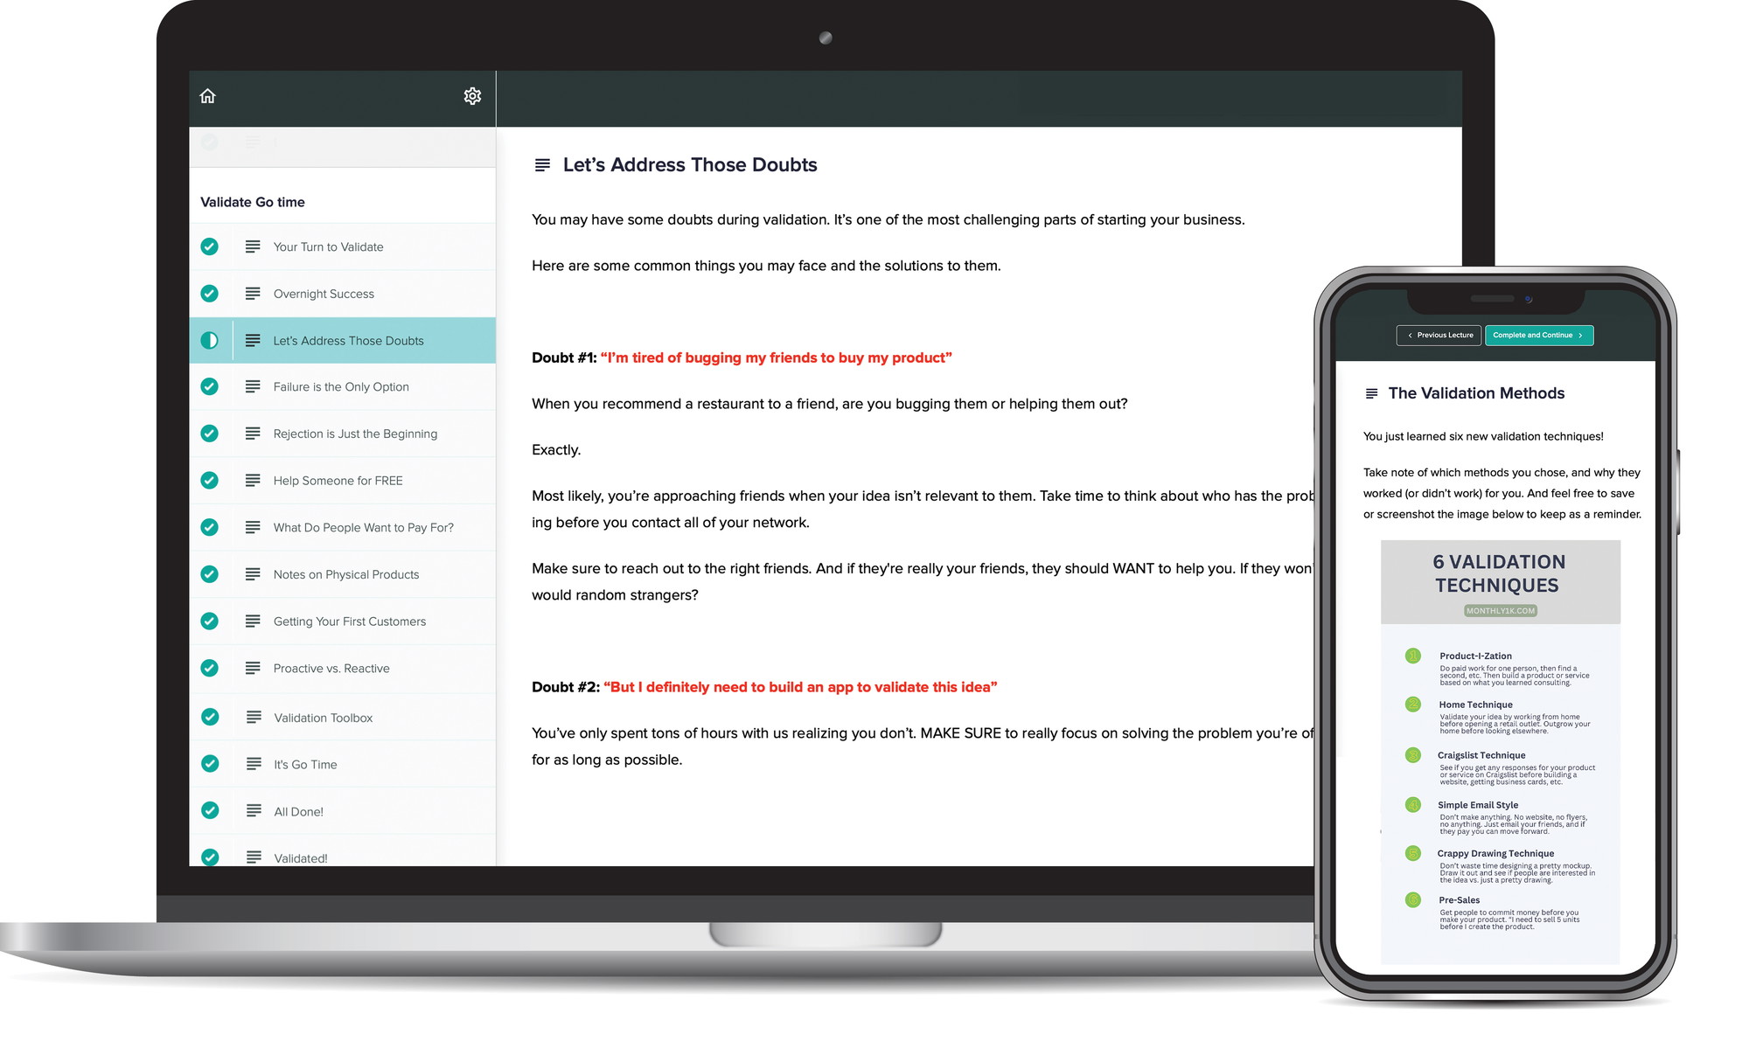Toggle checkmark for 'Your Turn to Validate'
Image resolution: width=1749 pixels, height=1048 pixels.
pyautogui.click(x=211, y=246)
